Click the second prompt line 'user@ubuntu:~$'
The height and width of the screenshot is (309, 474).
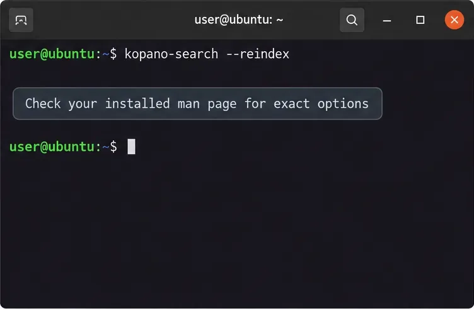click(63, 147)
